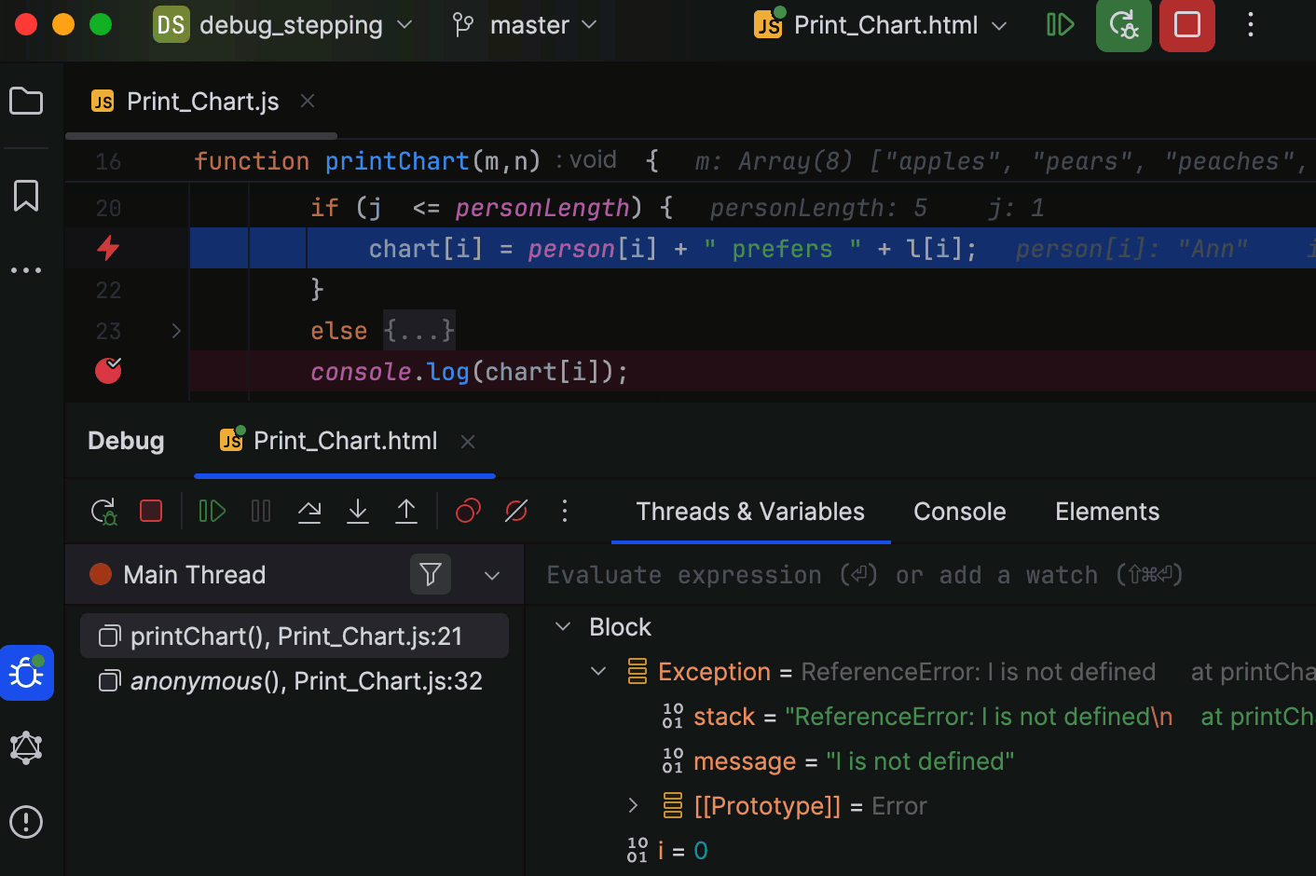
Task: Click the Step Out debugger icon
Action: 406,512
